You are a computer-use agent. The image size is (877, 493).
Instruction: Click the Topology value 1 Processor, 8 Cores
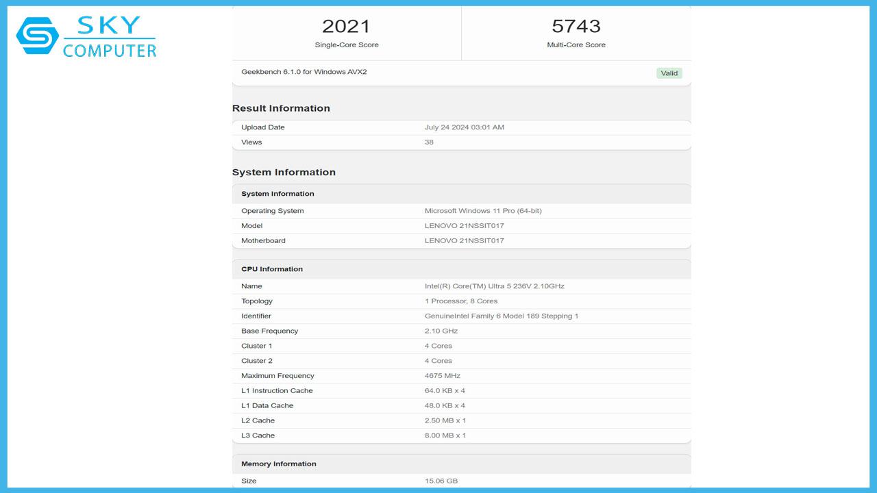pyautogui.click(x=461, y=301)
